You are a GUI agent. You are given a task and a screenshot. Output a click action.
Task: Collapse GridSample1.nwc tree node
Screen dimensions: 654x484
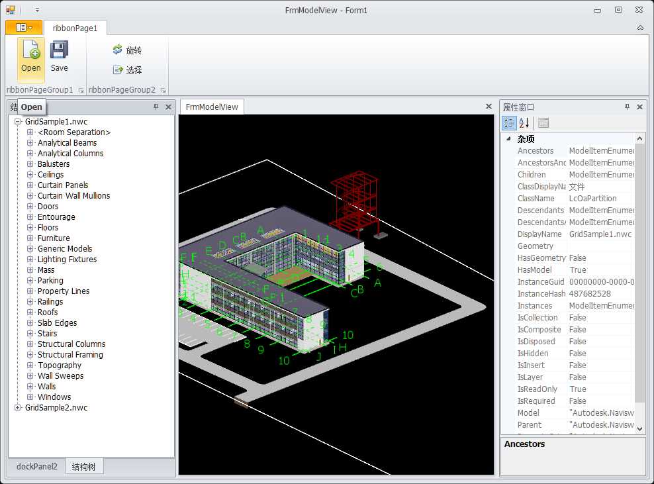pyautogui.click(x=17, y=121)
